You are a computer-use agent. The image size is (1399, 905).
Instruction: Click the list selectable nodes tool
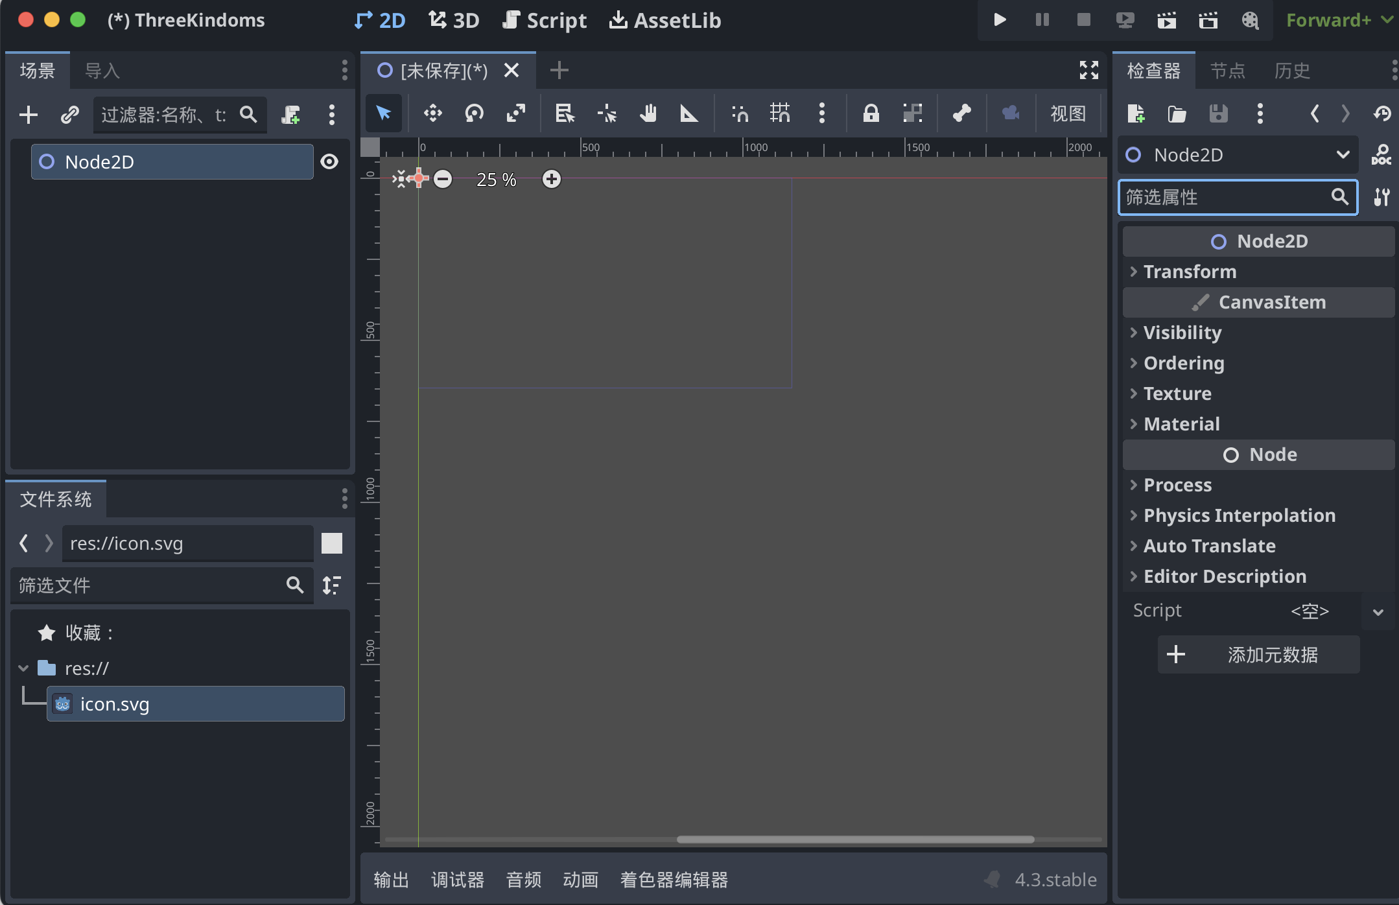pyautogui.click(x=565, y=113)
